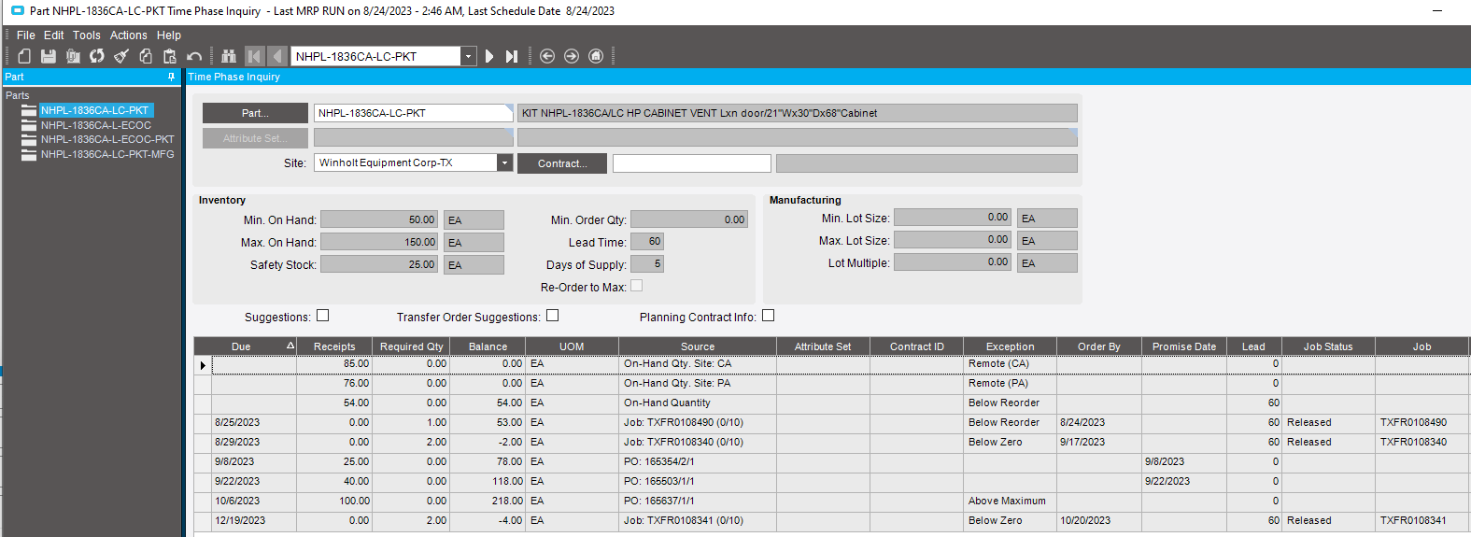Click the Undo arrow icon
This screenshot has height=537, width=1471.
click(x=194, y=56)
